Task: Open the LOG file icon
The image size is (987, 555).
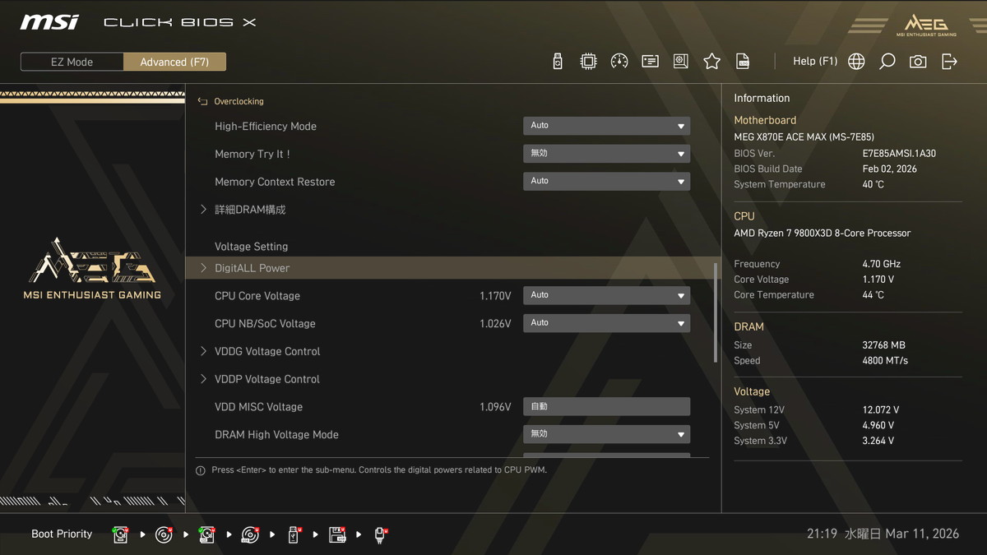Action: pyautogui.click(x=743, y=62)
